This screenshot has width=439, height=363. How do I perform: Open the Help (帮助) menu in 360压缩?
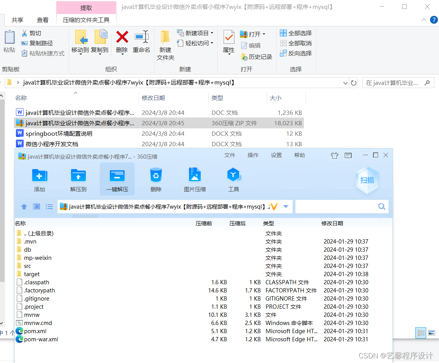299,155
